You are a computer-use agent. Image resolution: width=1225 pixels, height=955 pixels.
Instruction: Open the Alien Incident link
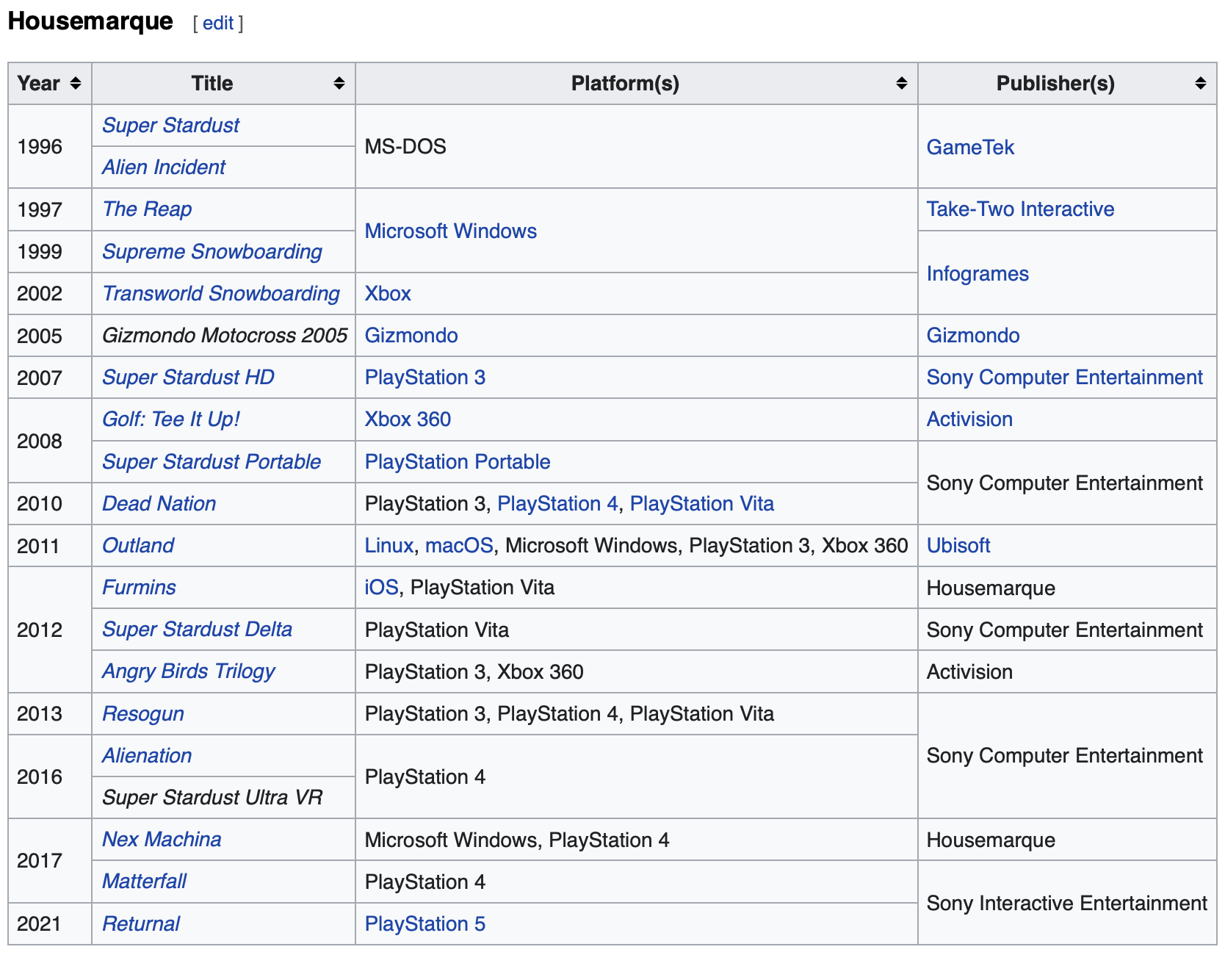[x=163, y=167]
